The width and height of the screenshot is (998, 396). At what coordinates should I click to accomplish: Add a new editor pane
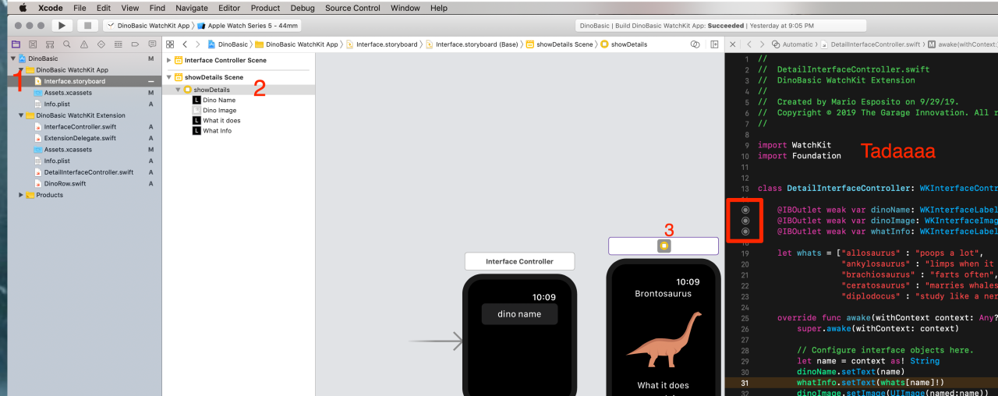[714, 44]
